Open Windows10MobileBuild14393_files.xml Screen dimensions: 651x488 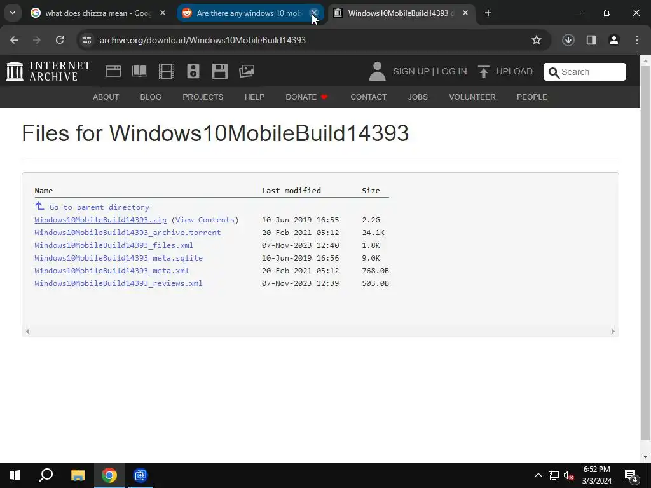114,245
